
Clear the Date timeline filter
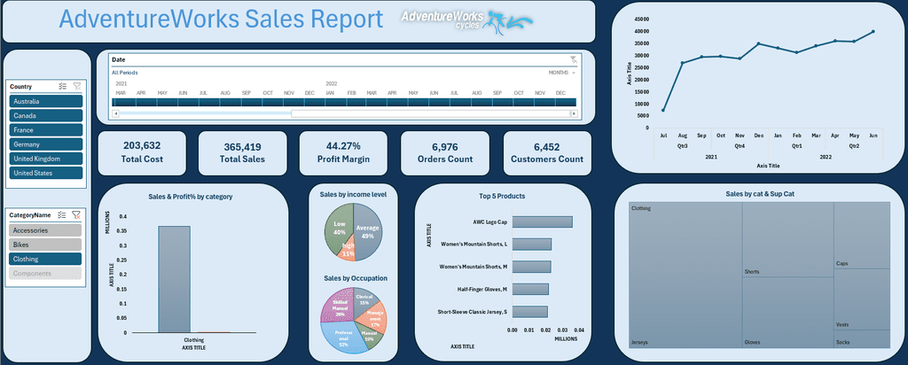(x=574, y=59)
